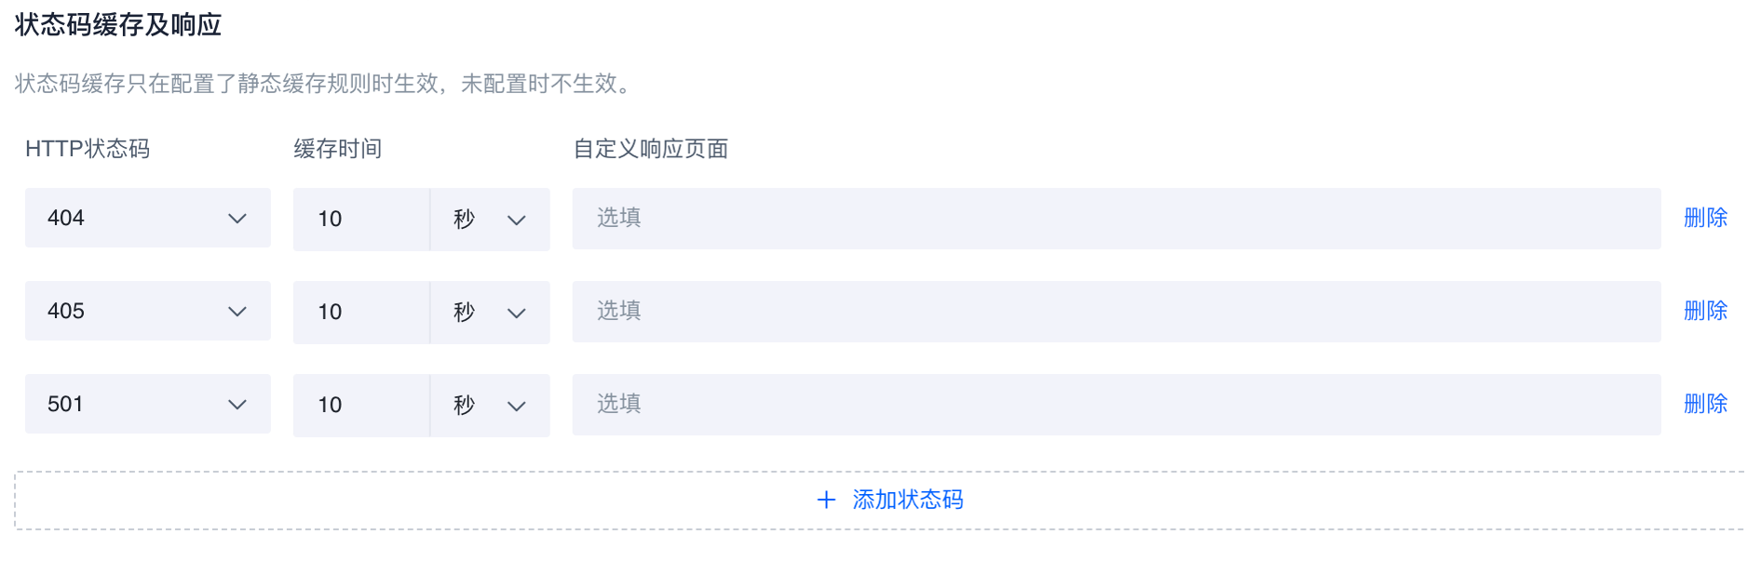Click the cache time field in the 404 row
This screenshot has width=1747, height=561.
tap(360, 220)
